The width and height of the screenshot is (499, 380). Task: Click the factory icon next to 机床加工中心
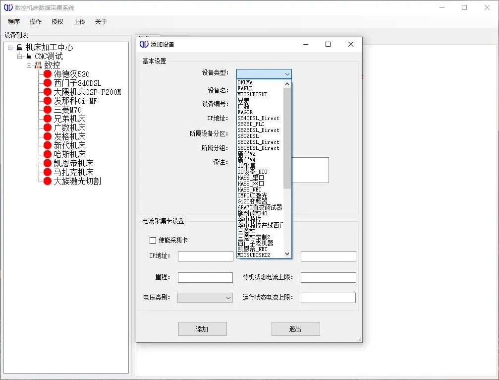coord(19,47)
